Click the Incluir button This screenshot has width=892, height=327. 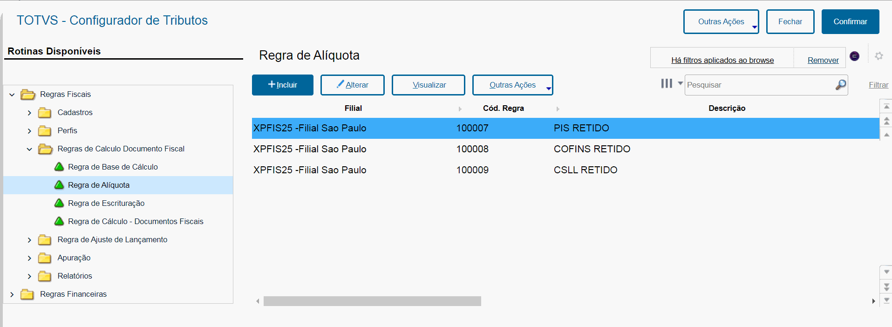[282, 85]
